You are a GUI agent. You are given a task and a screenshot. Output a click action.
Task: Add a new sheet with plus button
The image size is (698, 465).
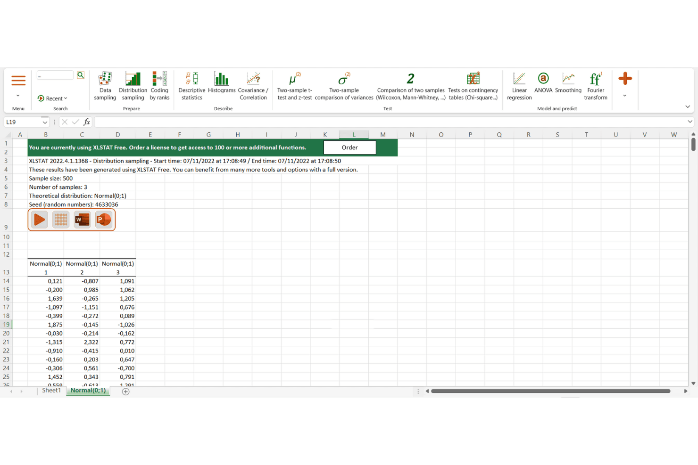(126, 392)
